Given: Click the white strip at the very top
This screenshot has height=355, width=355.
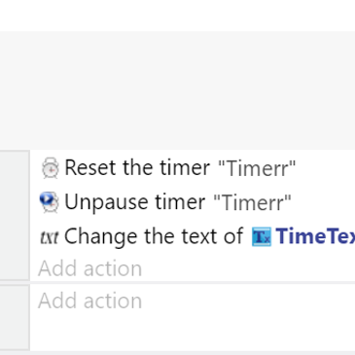Looking at the screenshot, I should 177,16.
